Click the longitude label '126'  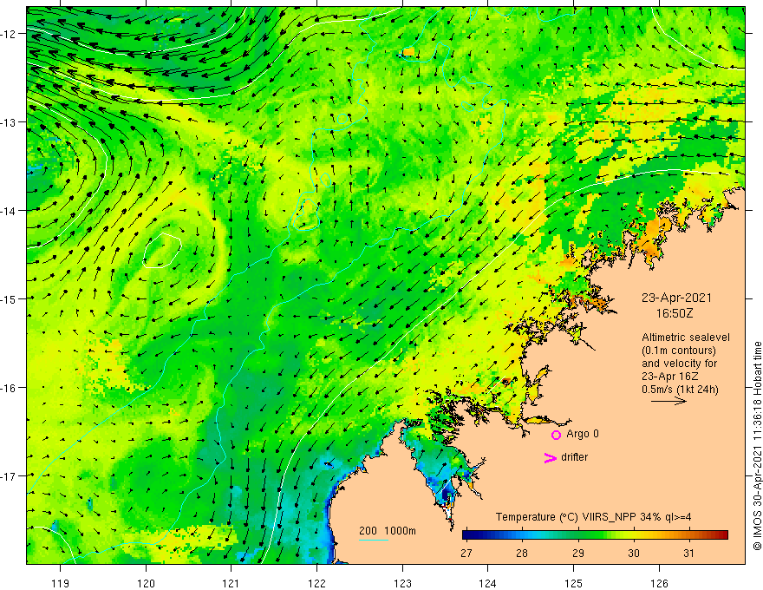(x=659, y=583)
